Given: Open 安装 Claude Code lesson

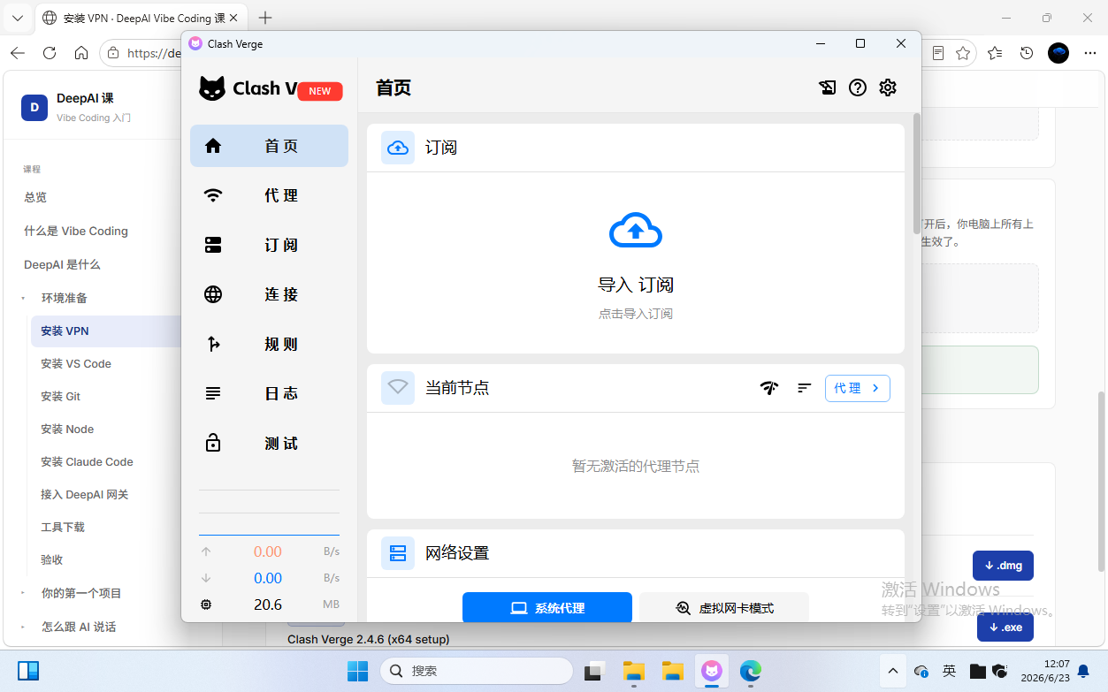Looking at the screenshot, I should point(87,461).
